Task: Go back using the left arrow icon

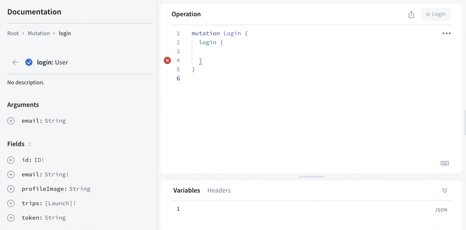Action: pos(15,62)
